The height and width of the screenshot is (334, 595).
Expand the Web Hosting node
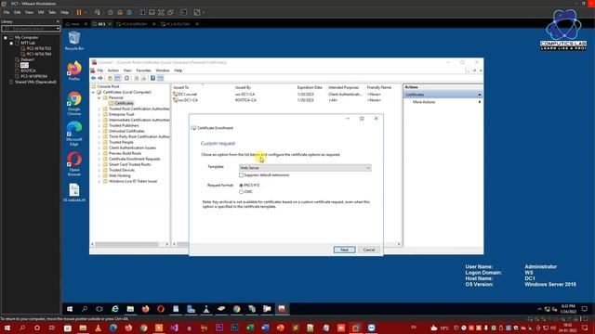pyautogui.click(x=99, y=175)
